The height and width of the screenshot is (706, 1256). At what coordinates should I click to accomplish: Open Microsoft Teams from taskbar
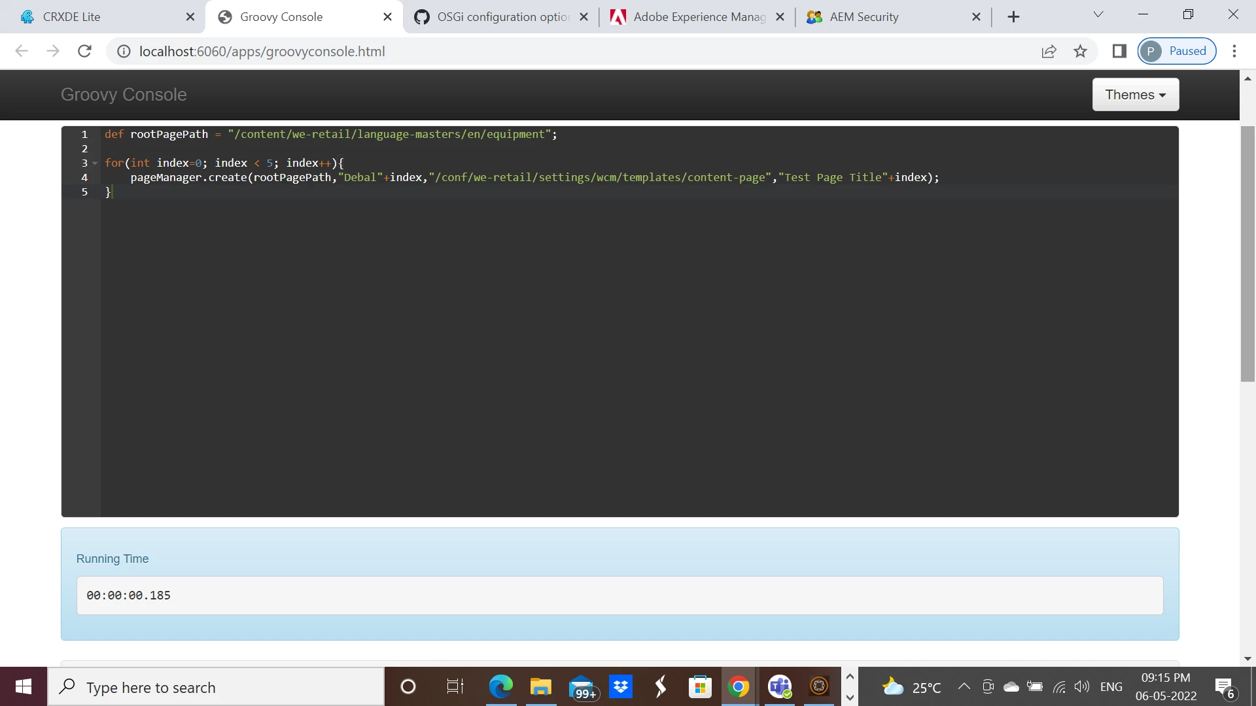779,686
